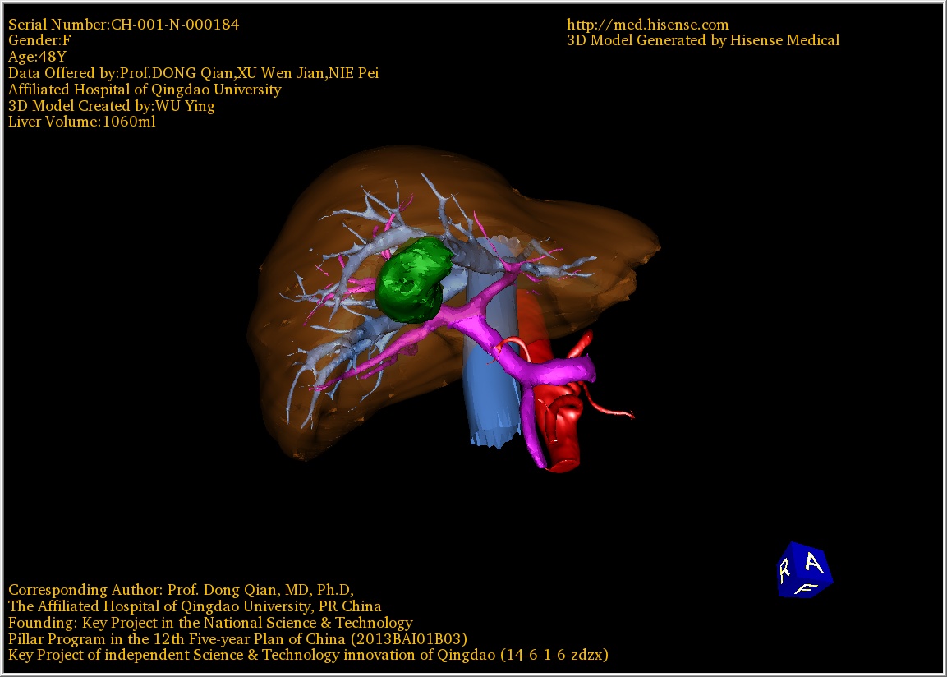Click Data Offered by Prof.DONG Qian line
The image size is (947, 677).
[193, 73]
